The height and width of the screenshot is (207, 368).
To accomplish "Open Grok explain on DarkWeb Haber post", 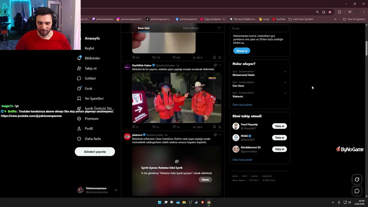I will click(x=215, y=65).
